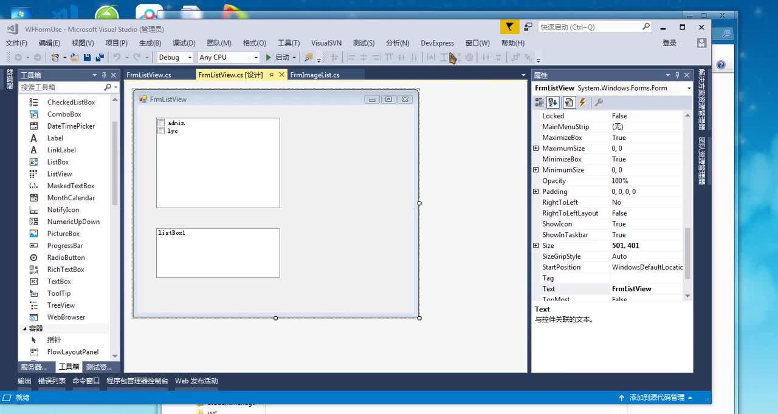The height and width of the screenshot is (414, 778).
Task: Open the 解决方案资源管理器 side tab
Action: (x=702, y=100)
